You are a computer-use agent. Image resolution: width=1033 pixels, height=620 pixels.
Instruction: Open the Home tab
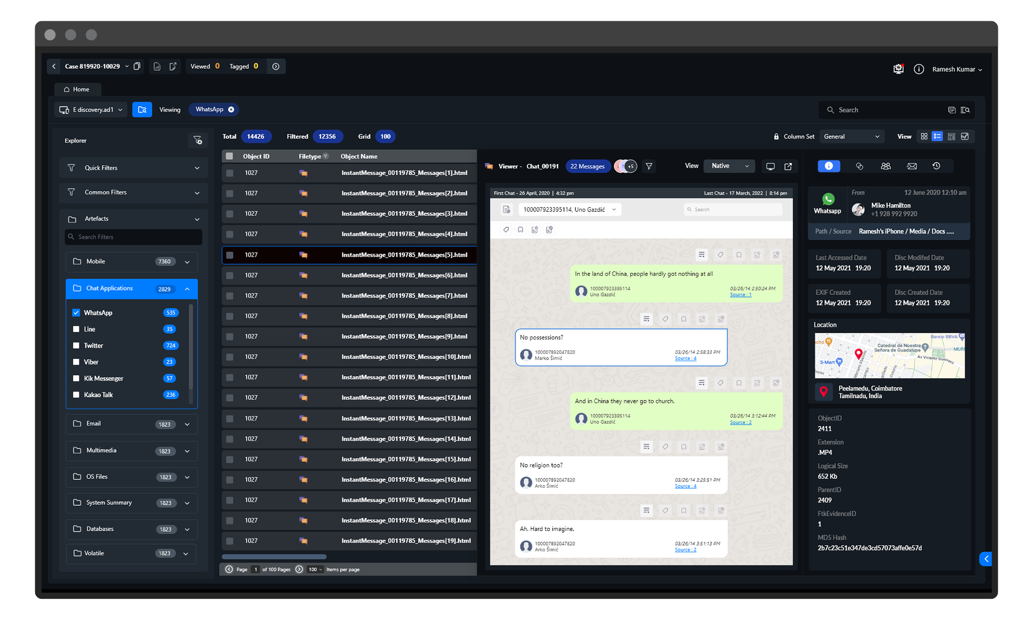(77, 89)
